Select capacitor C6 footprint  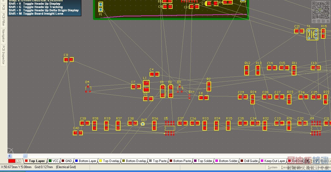[204, 97]
